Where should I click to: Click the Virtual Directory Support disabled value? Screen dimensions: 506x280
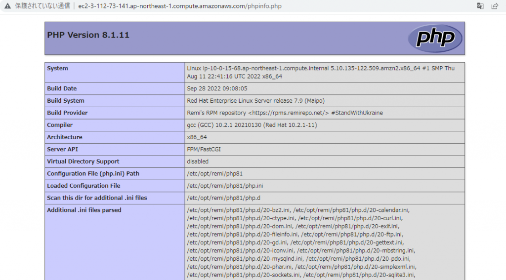click(198, 161)
